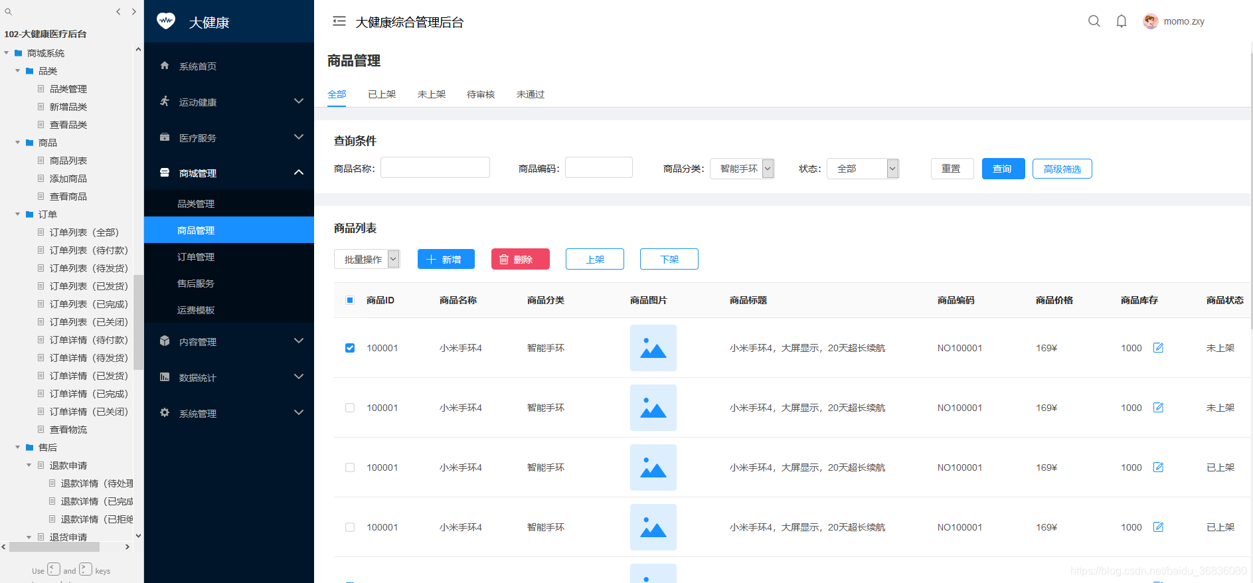Viewport: 1253px width, 583px height.
Task: Click the running figure icon for 运动健康
Action: tap(165, 101)
